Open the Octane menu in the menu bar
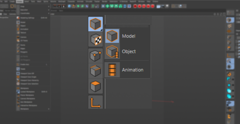This screenshot has height=124, width=240. click(155, 1)
